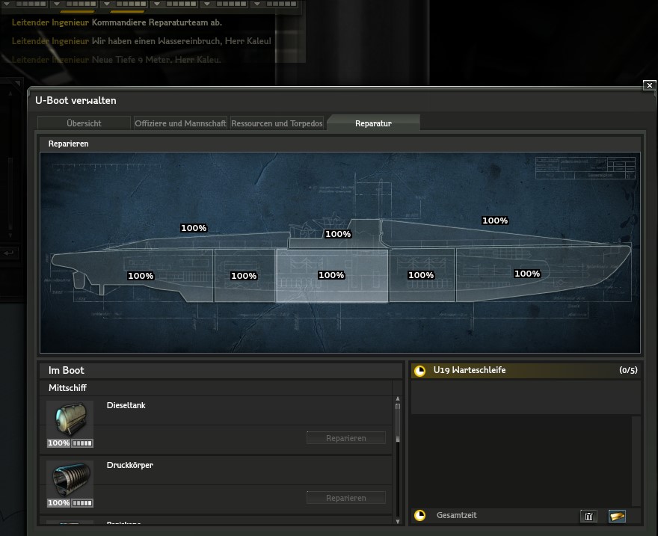
Task: Click scroll-down arrow of the component list
Action: [x=398, y=520]
